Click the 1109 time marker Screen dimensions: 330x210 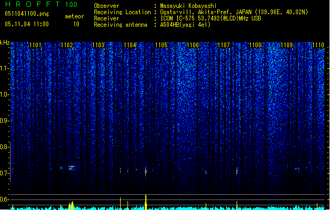[x=286, y=45]
